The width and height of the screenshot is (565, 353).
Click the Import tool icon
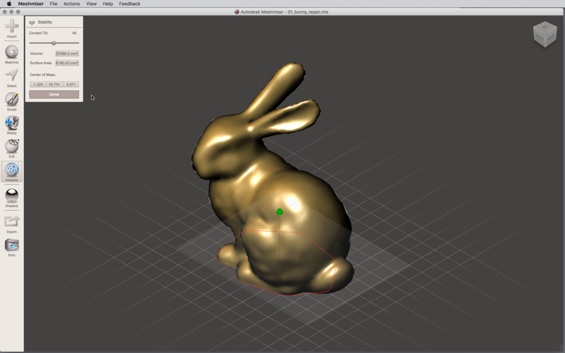point(12,26)
